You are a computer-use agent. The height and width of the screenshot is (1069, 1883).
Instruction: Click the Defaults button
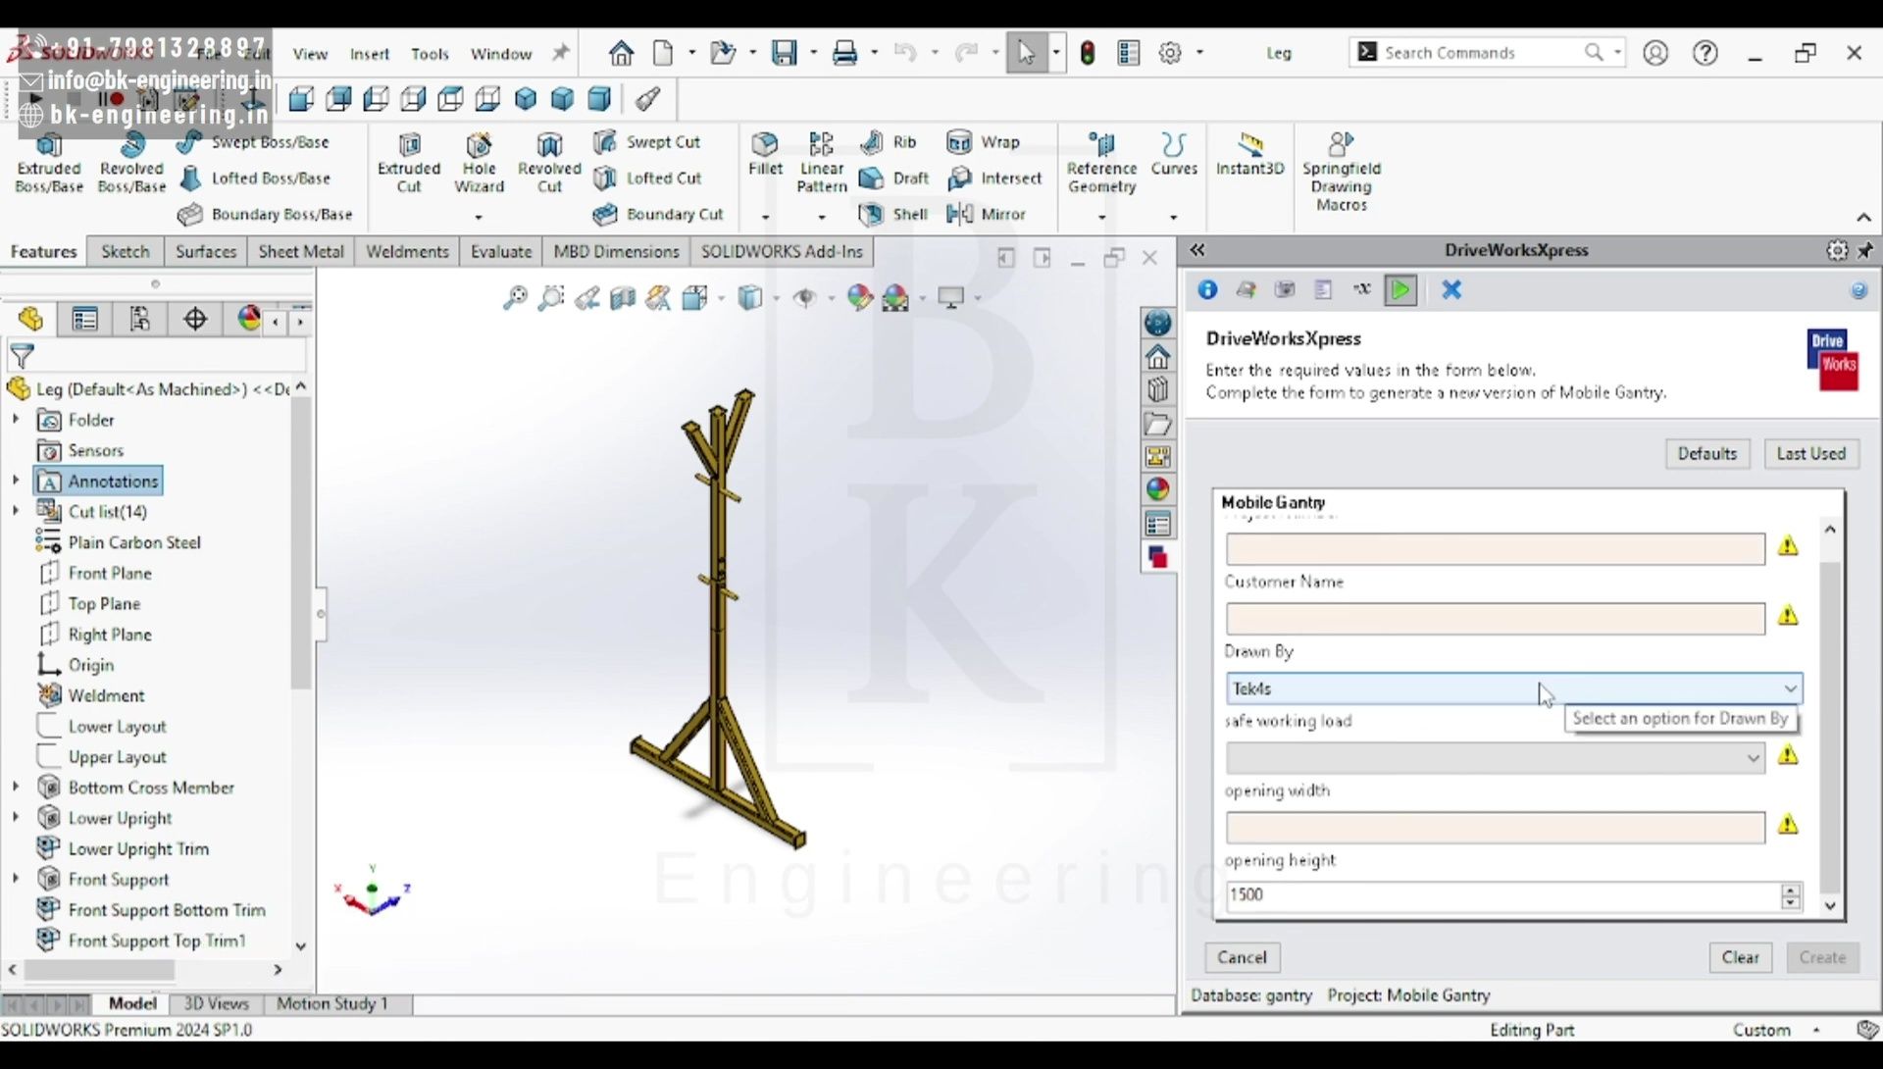pyautogui.click(x=1706, y=453)
